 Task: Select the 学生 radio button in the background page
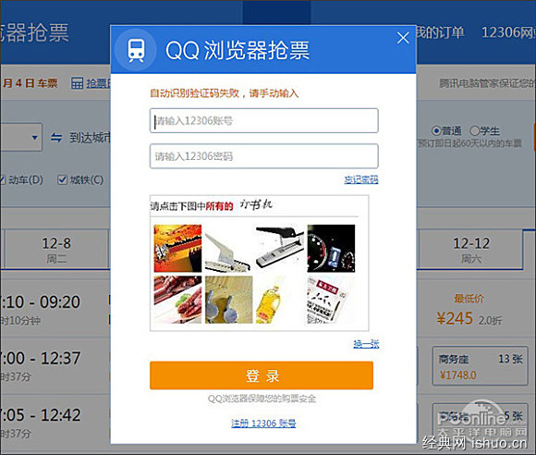coord(474,130)
